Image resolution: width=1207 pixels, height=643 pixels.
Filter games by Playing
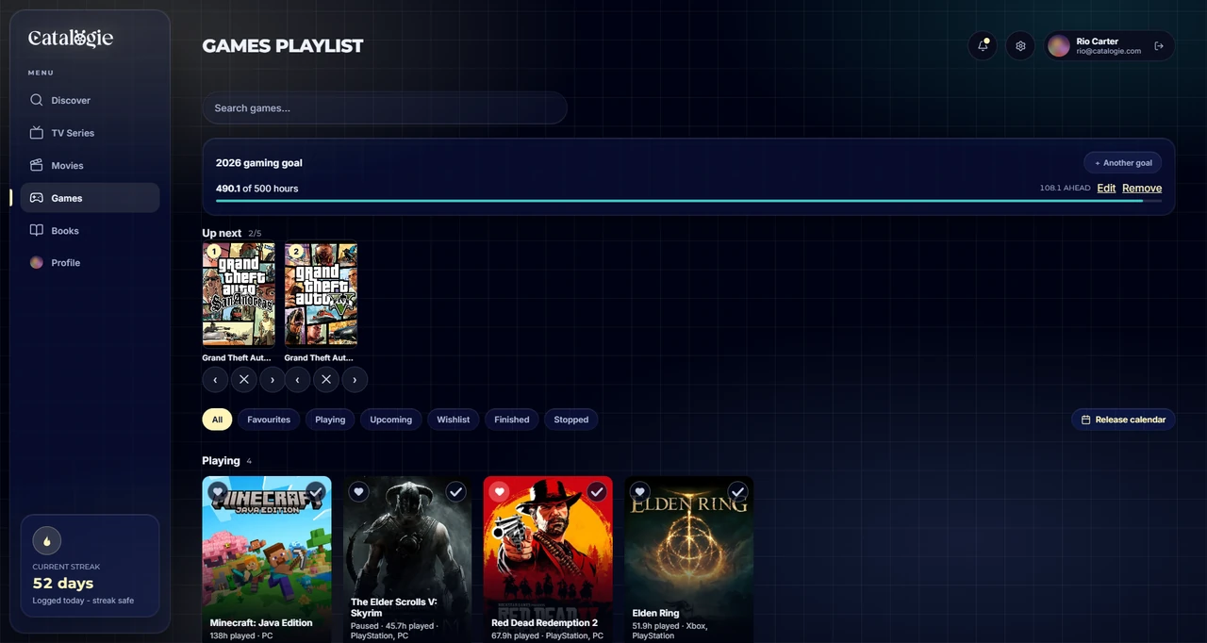pos(330,420)
